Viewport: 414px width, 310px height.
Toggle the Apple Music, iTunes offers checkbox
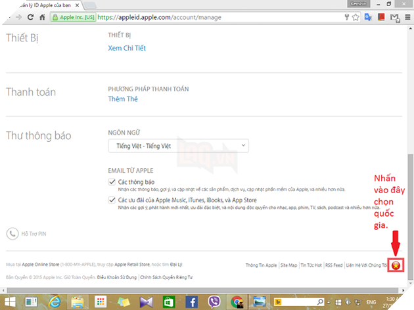point(112,199)
